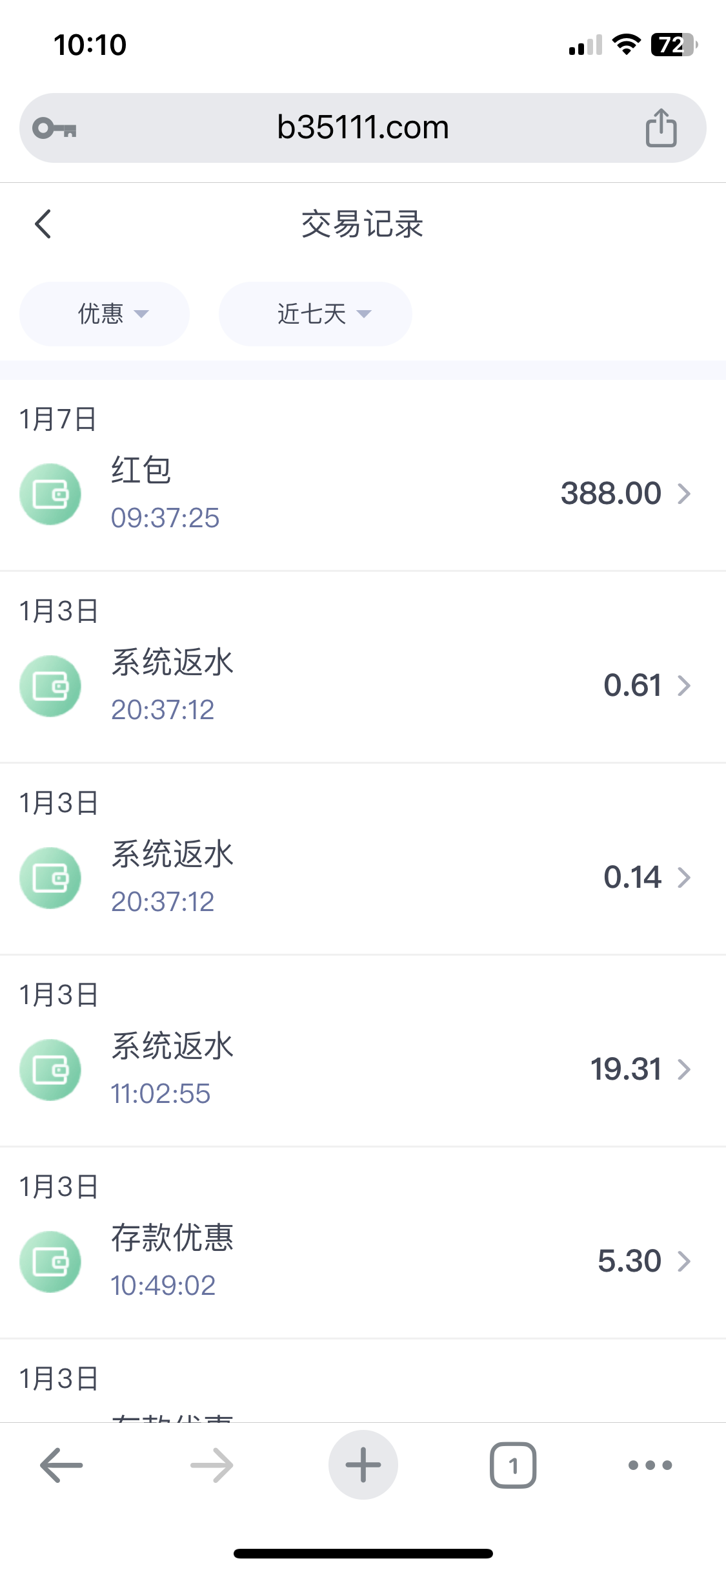Image resolution: width=726 pixels, height=1574 pixels.
Task: Open the three-dot browser menu
Action: (650, 1465)
